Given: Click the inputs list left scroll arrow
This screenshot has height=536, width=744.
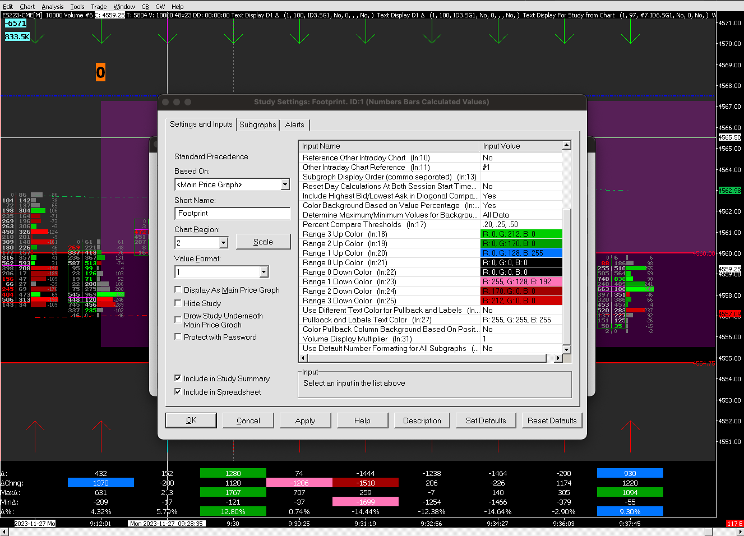Looking at the screenshot, I should click(x=302, y=358).
